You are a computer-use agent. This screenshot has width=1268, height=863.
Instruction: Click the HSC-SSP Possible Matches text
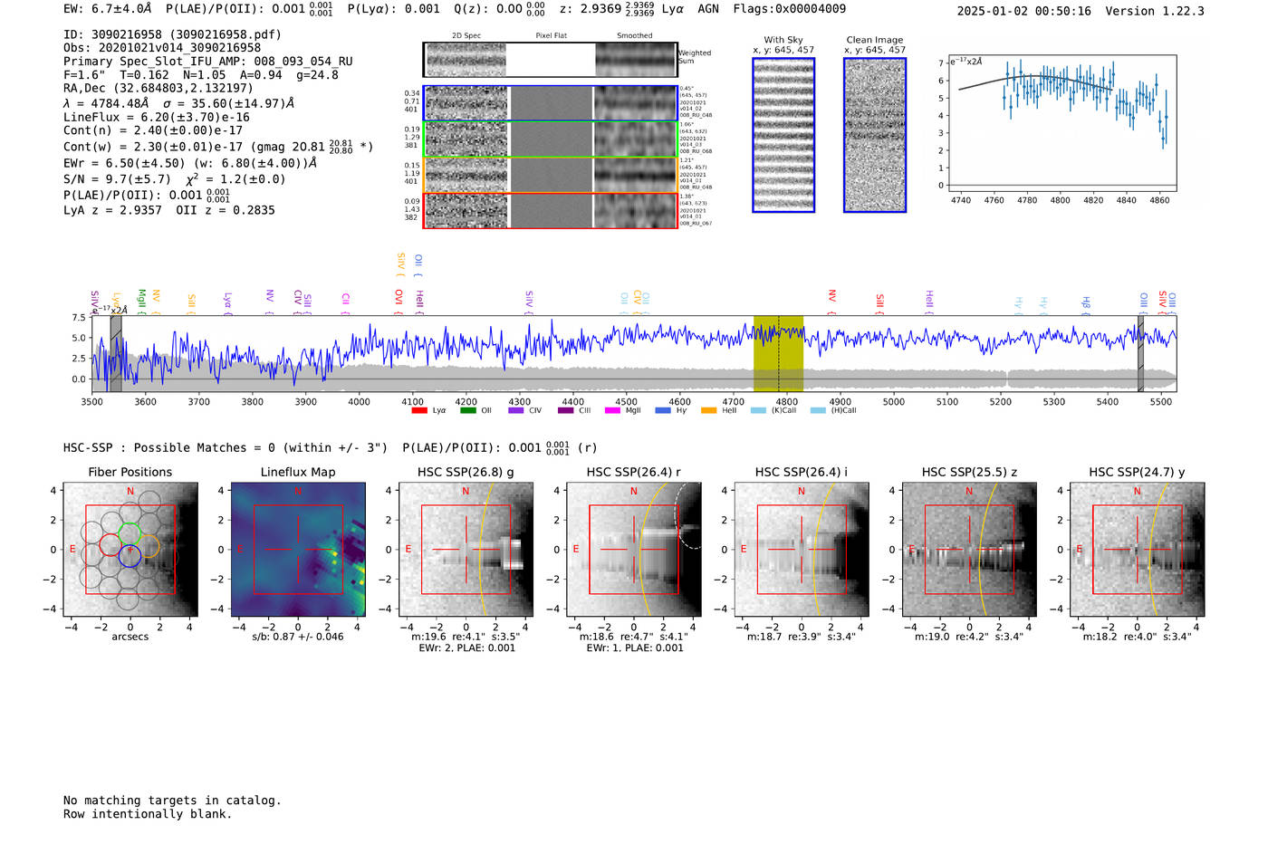[226, 448]
